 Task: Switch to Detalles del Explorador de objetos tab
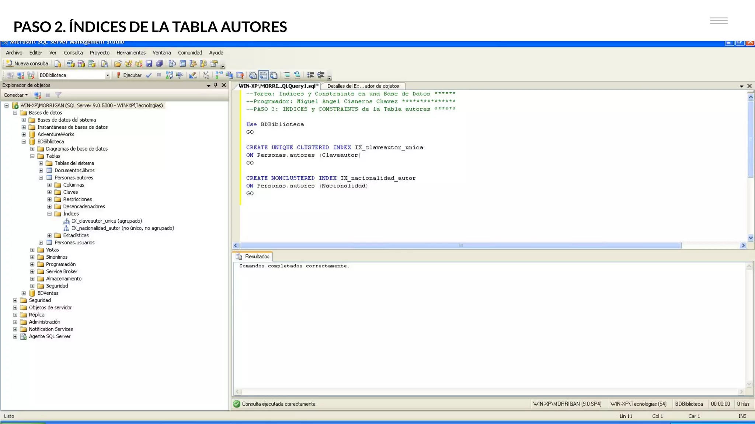[363, 86]
